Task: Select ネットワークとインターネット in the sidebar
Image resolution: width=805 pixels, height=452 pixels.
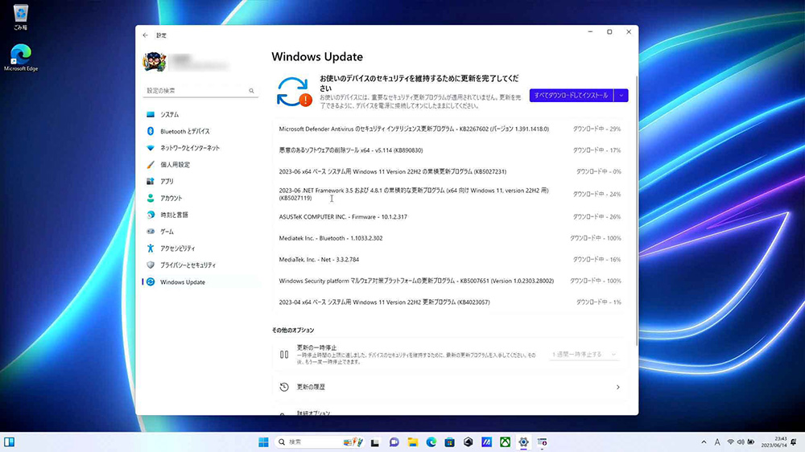Action: point(189,148)
